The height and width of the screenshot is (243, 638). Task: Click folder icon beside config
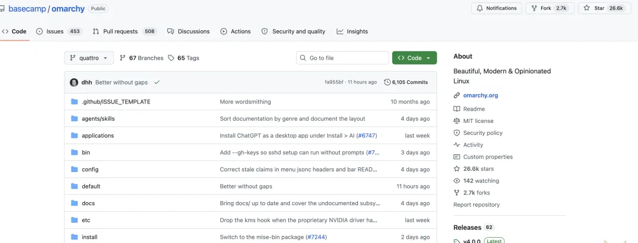(74, 169)
